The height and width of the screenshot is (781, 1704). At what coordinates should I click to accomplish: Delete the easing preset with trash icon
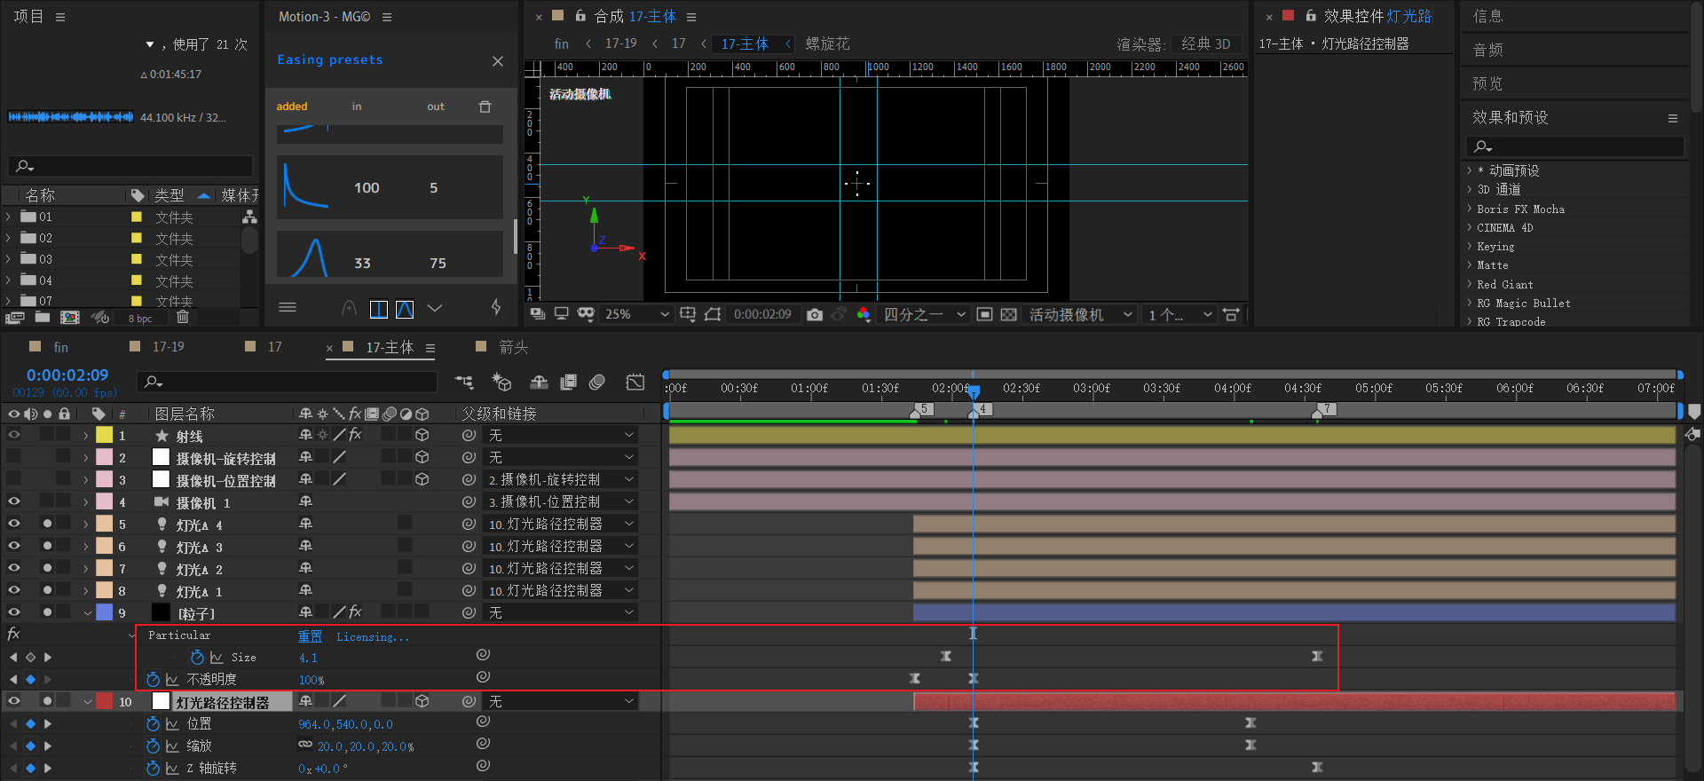[485, 106]
